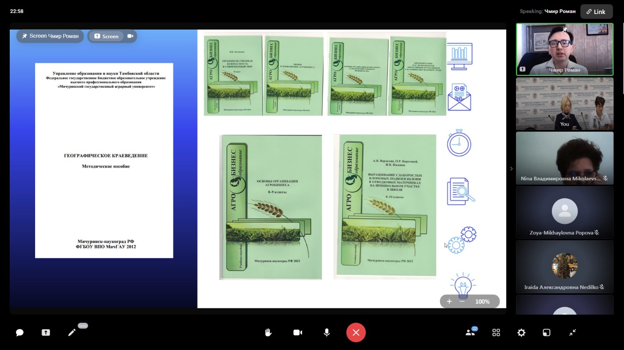
Task: Open the participants list
Action: tap(470, 332)
